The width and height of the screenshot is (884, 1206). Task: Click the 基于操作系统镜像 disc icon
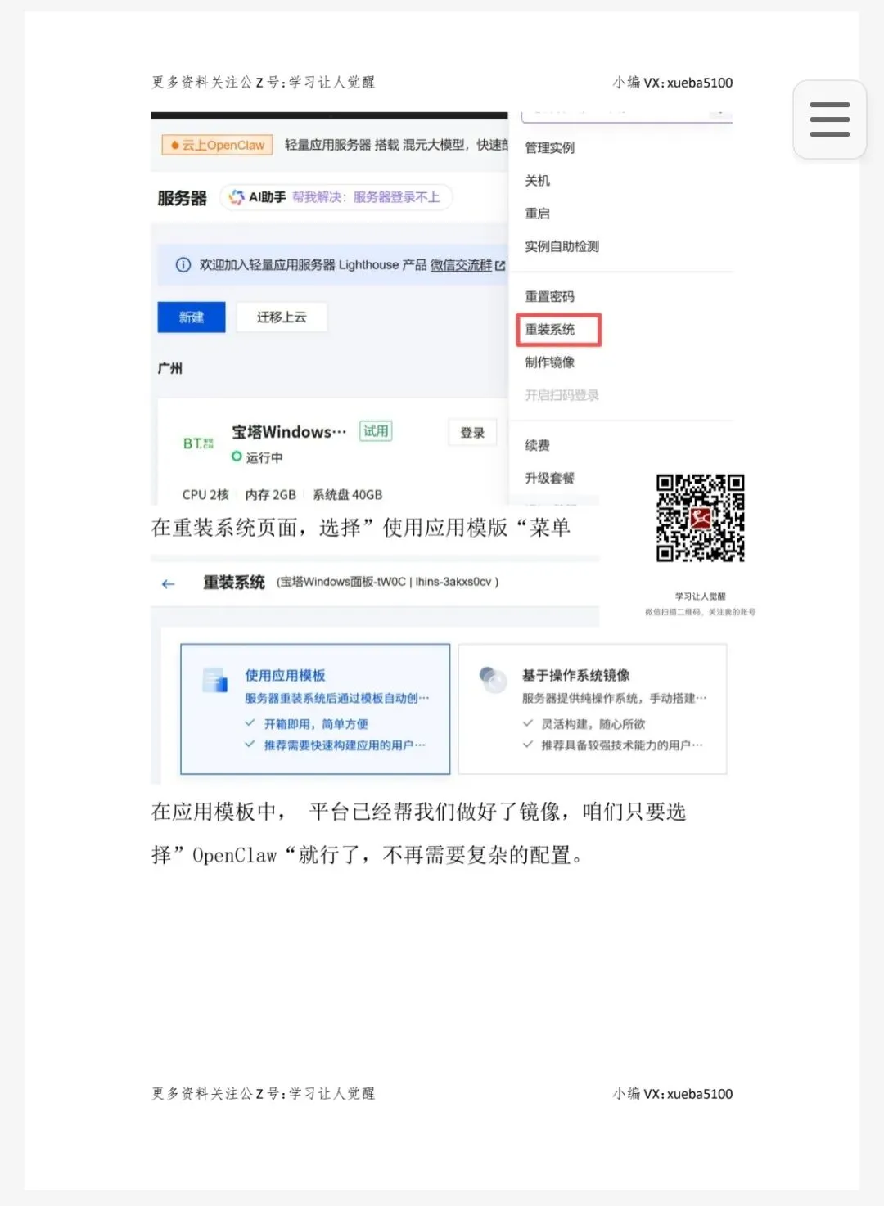point(493,679)
